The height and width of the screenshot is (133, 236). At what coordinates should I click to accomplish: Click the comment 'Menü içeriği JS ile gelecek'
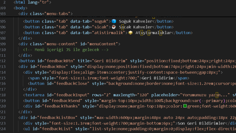67,50
